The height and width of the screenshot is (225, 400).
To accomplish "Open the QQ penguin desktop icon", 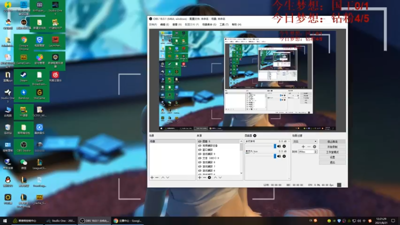I will tap(7, 181).
